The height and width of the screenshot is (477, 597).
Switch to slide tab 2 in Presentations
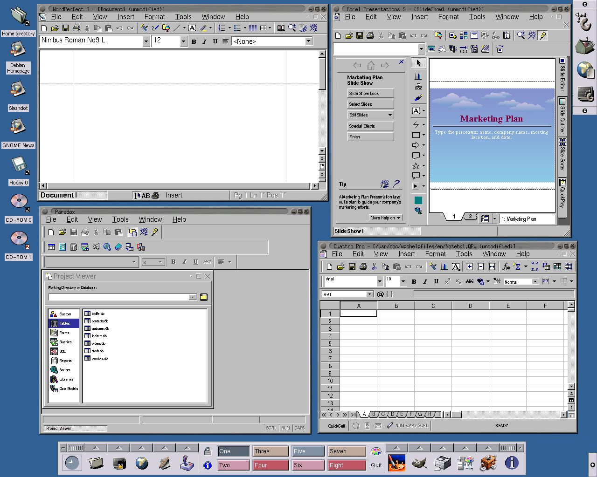tap(470, 217)
